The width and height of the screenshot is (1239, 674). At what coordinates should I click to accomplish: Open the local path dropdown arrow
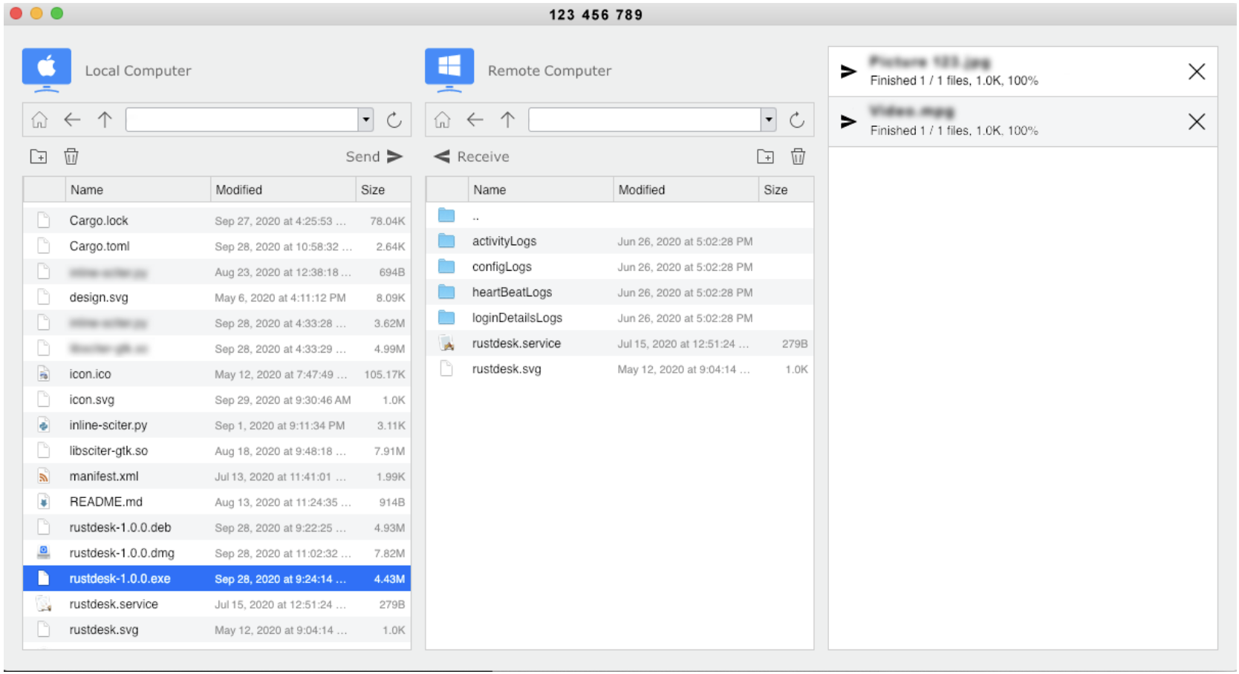click(x=365, y=120)
